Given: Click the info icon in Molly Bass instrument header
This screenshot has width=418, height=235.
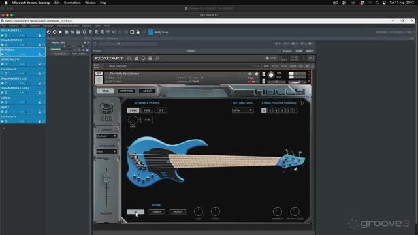Looking at the screenshot, I should coord(257,74).
